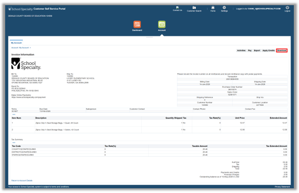Expand the dots menu above Item Num table
299x193 pixels.
14,115
